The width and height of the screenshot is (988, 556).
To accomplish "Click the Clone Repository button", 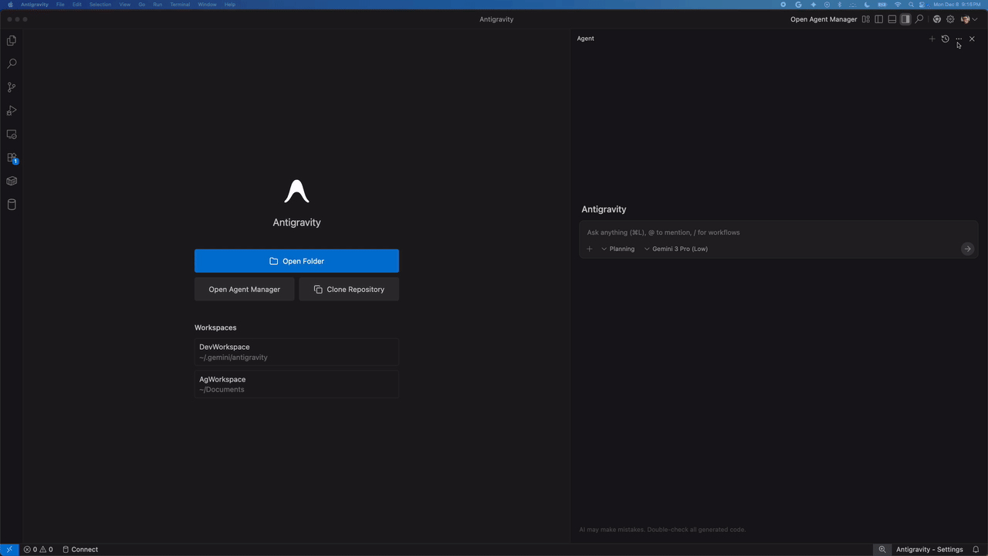I will click(349, 290).
